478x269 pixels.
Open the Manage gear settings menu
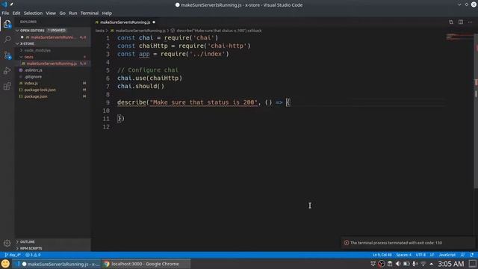point(7,243)
